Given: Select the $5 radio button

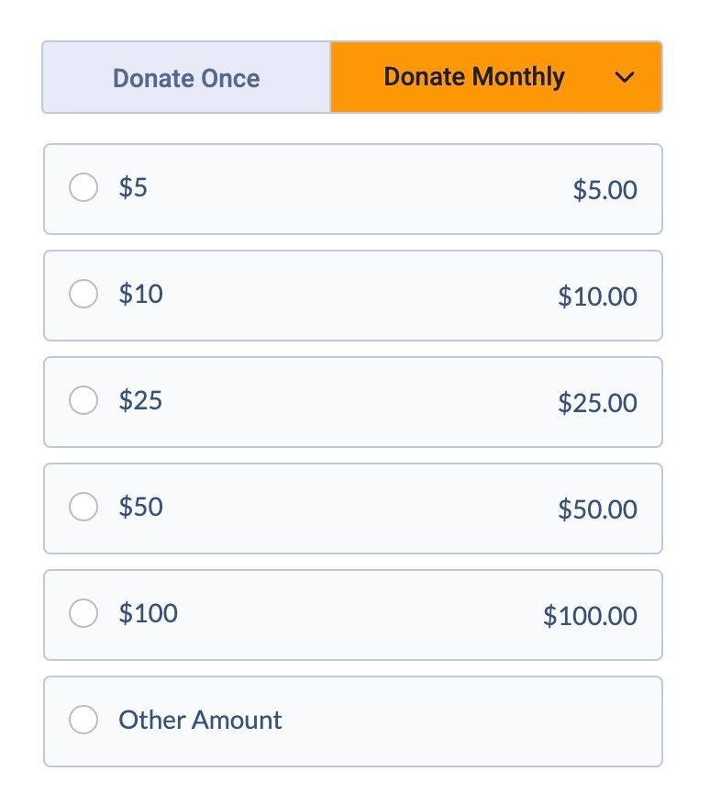Looking at the screenshot, I should point(83,188).
